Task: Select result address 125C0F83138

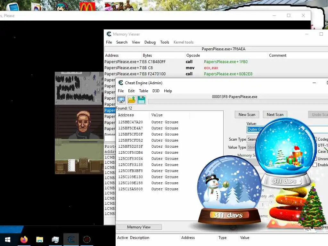Action: [x=130, y=165]
